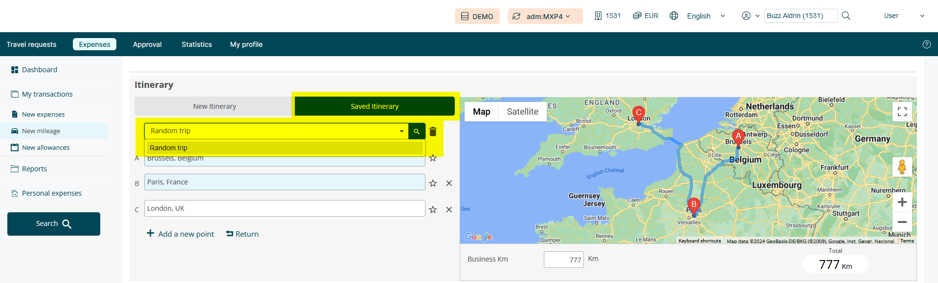Remove the Paris, France waypoint
This screenshot has width=938, height=283.
coord(449,183)
